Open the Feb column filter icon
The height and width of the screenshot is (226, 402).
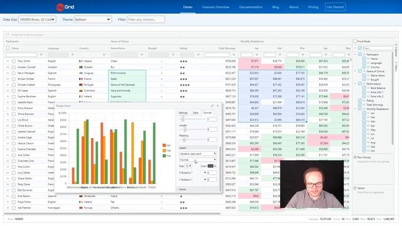(x=280, y=55)
